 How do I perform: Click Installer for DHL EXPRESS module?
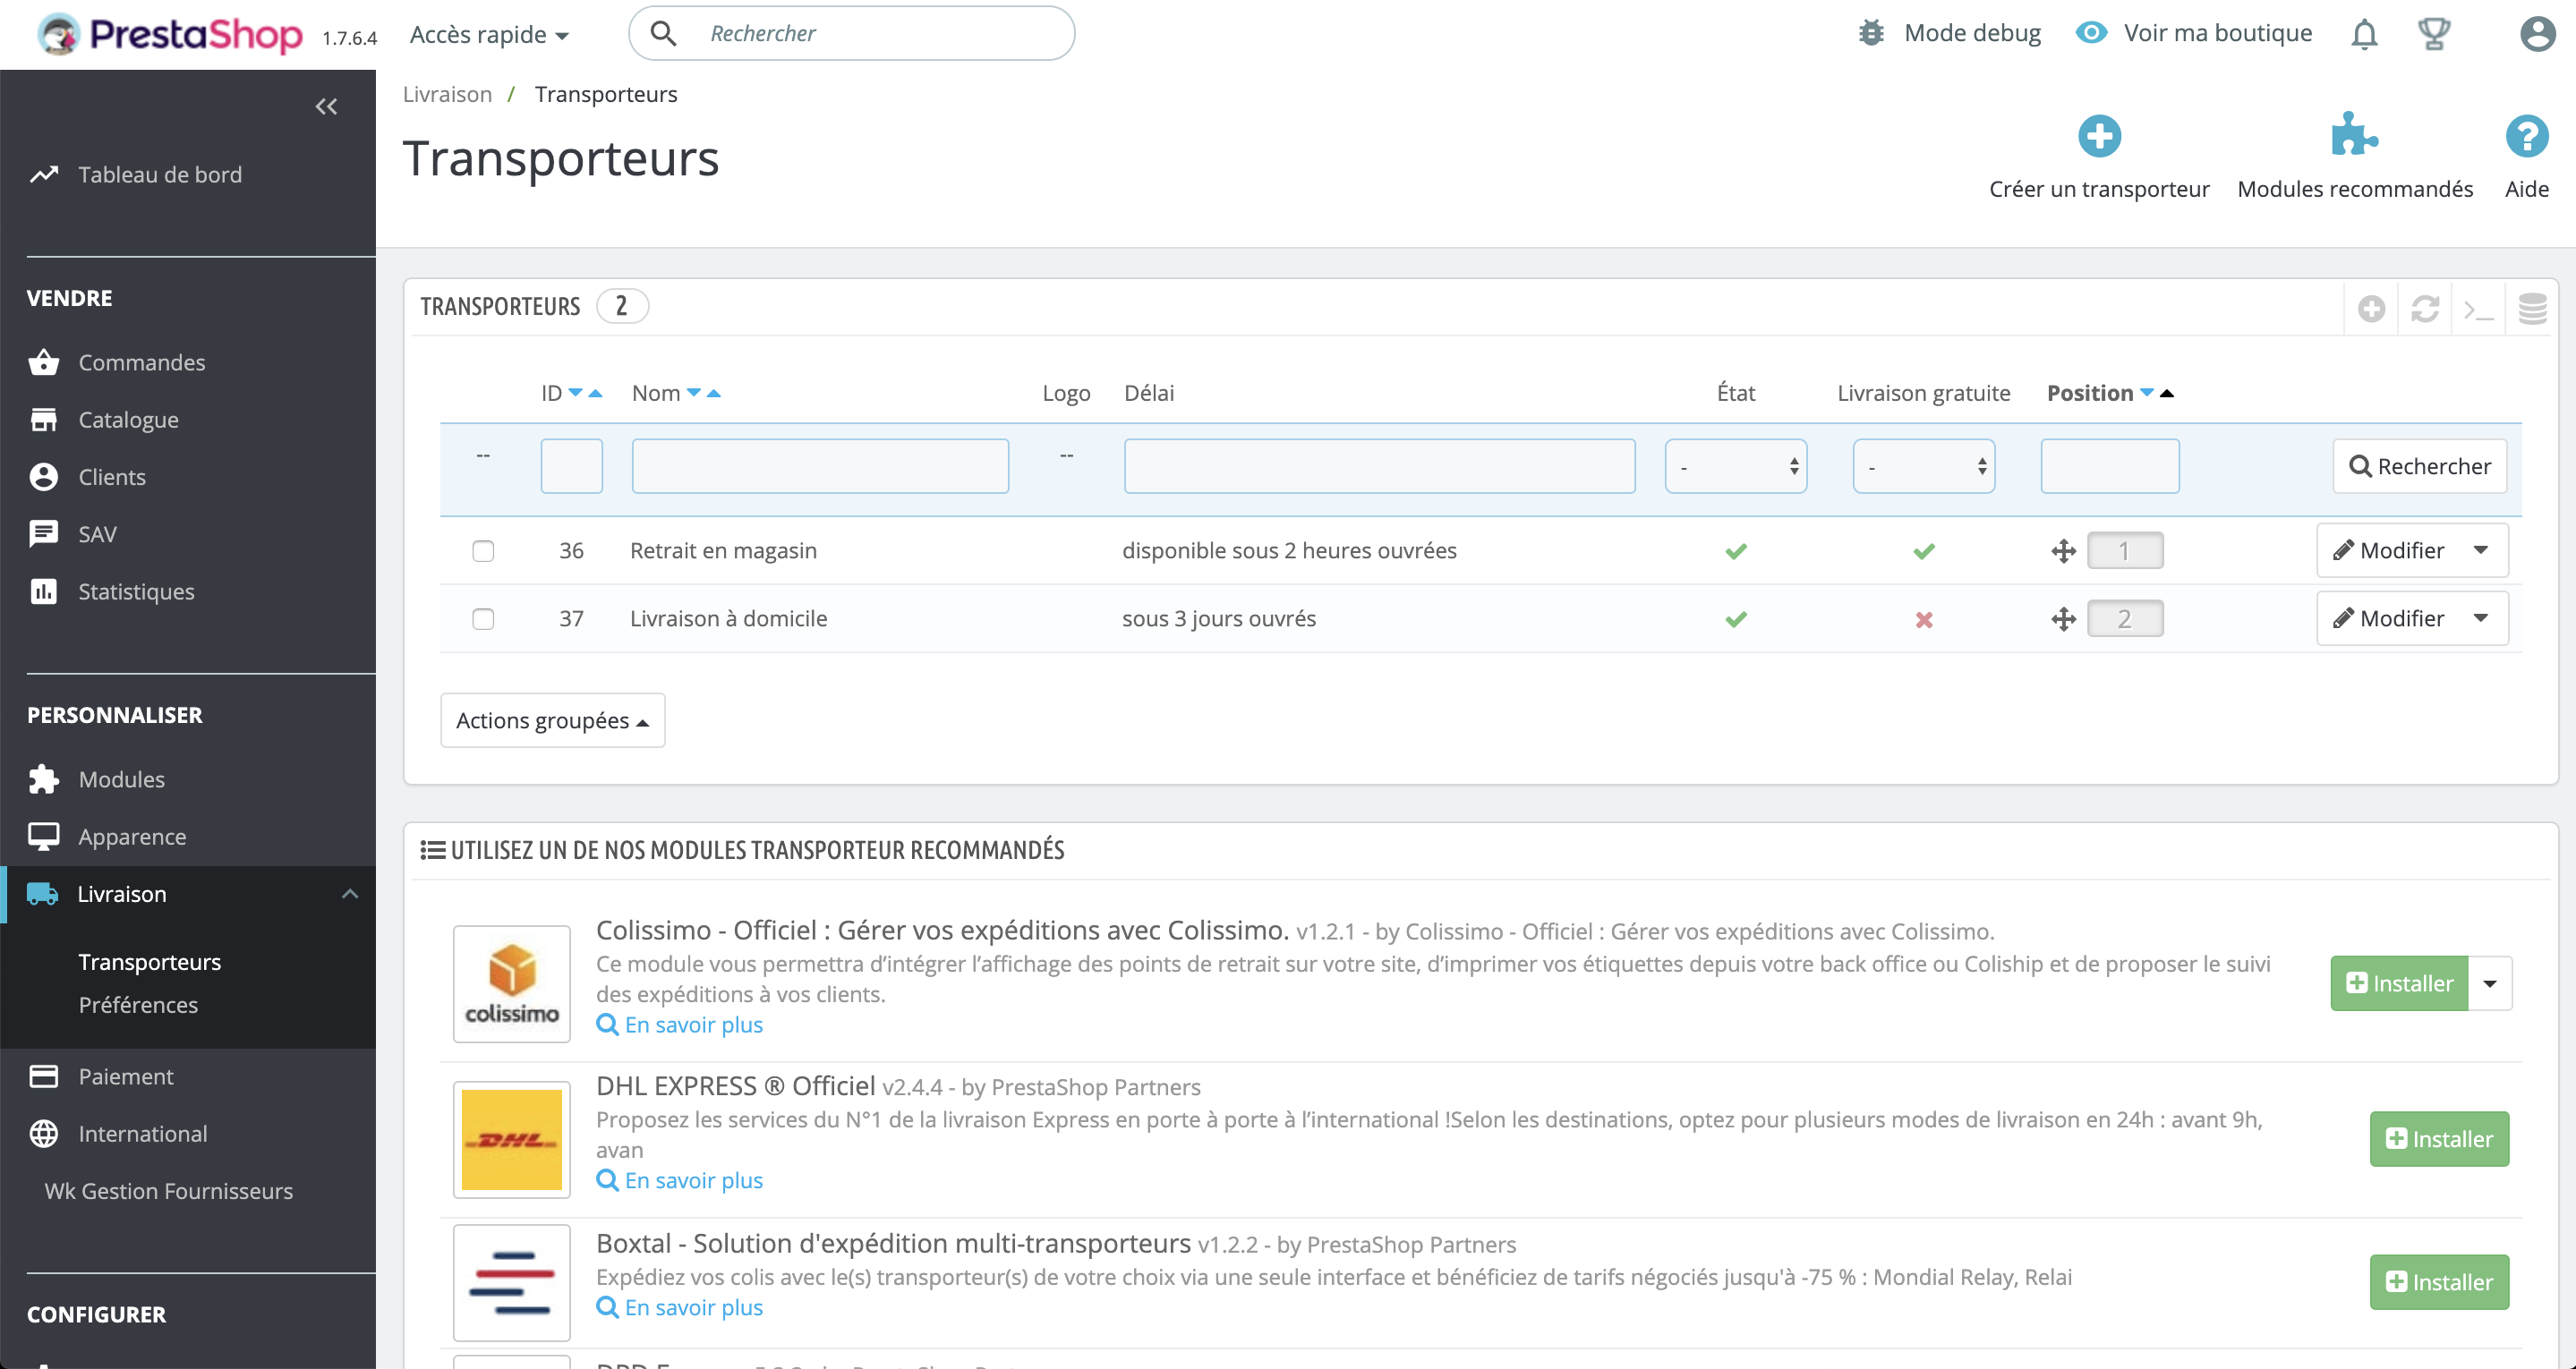pos(2438,1139)
